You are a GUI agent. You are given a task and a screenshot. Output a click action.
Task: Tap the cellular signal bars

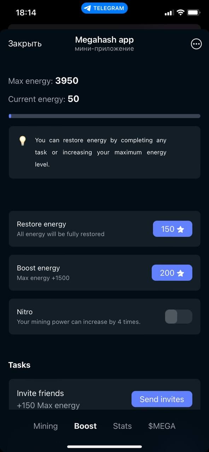169,13
